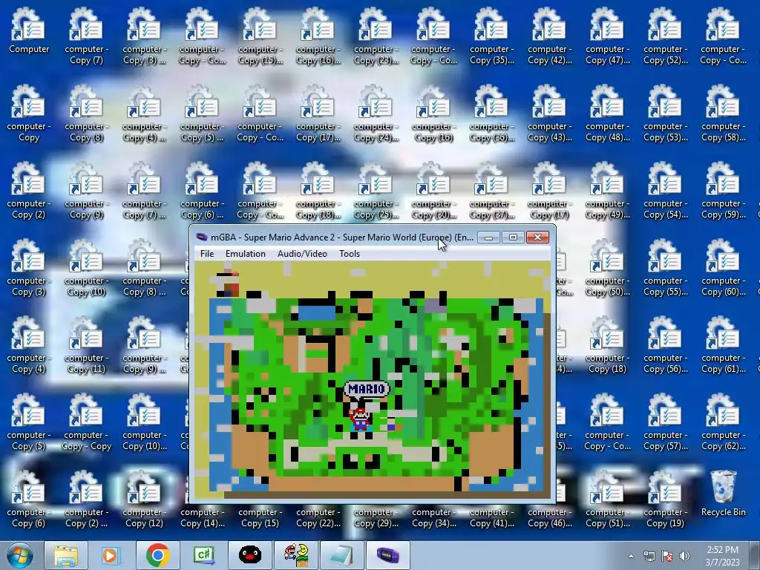Select the 'Computer' desktop shortcut
The height and width of the screenshot is (570, 760).
tap(29, 31)
